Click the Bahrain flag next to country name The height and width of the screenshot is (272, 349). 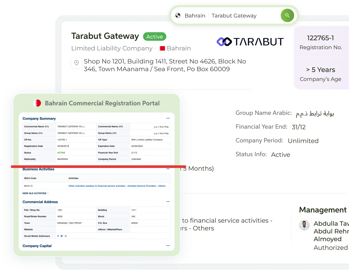pos(162,48)
